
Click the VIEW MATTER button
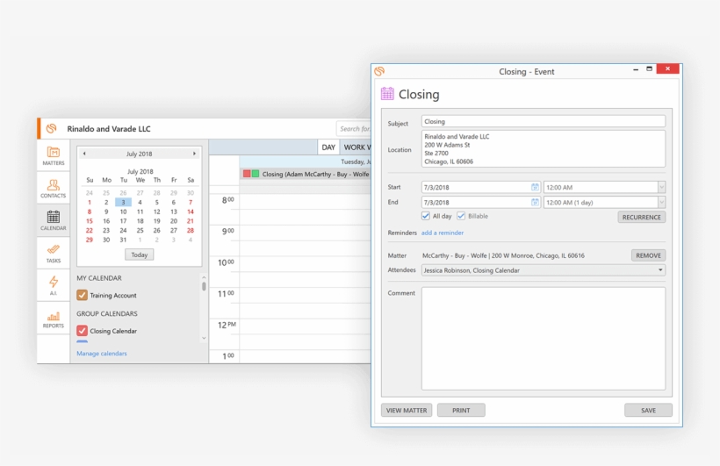(x=407, y=410)
